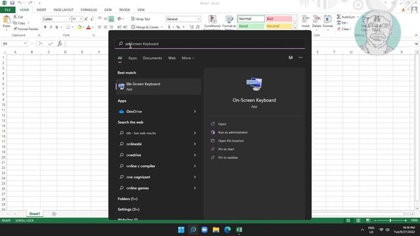
Task: Apply the Bad cell style
Action: [278, 19]
